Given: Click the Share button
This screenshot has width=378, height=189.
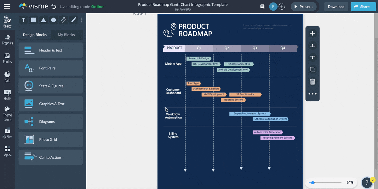Looking at the screenshot, I should pyautogui.click(x=363, y=7).
